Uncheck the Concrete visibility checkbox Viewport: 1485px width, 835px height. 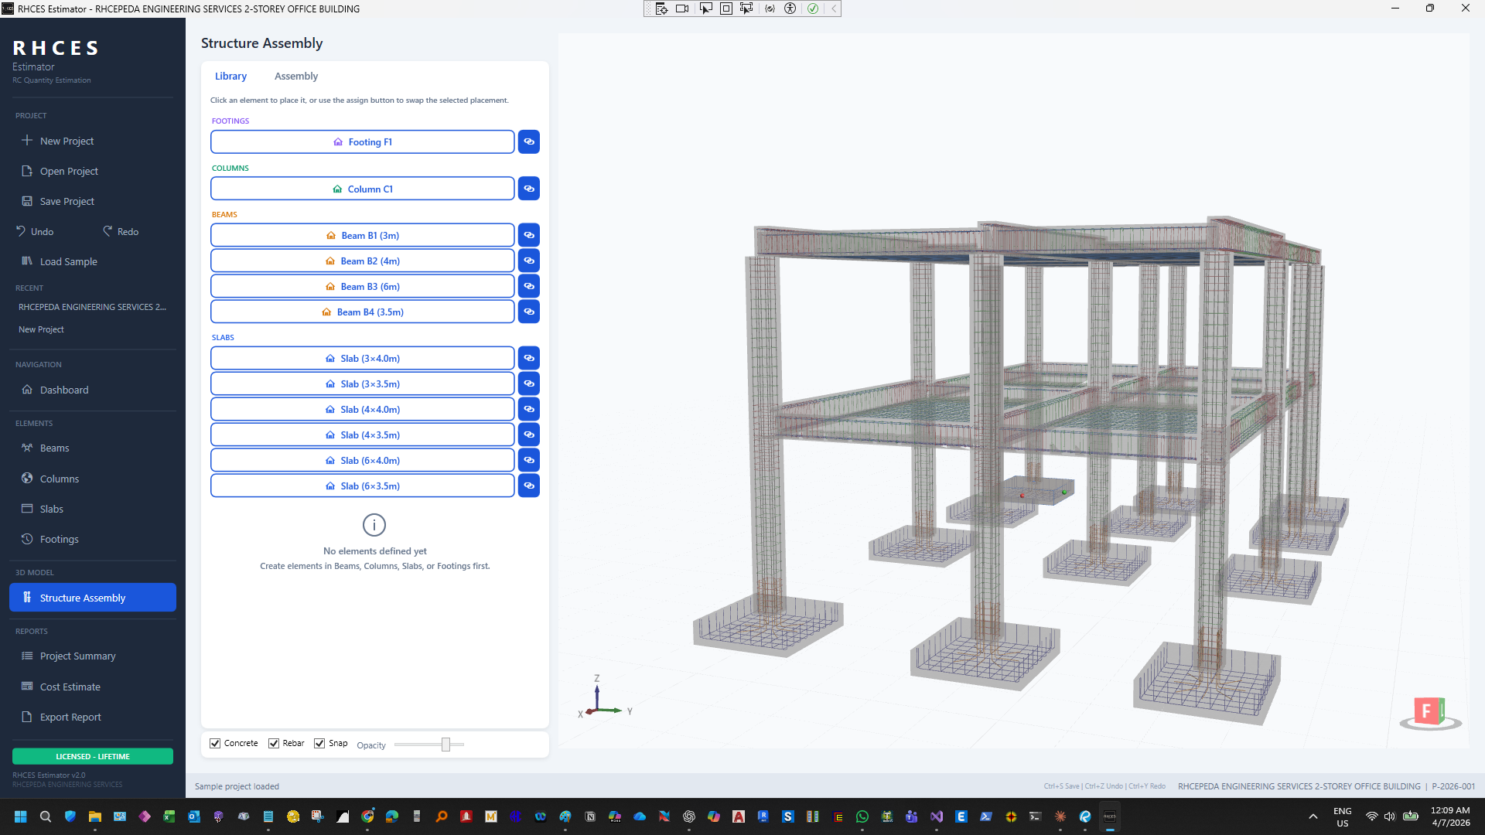click(215, 743)
